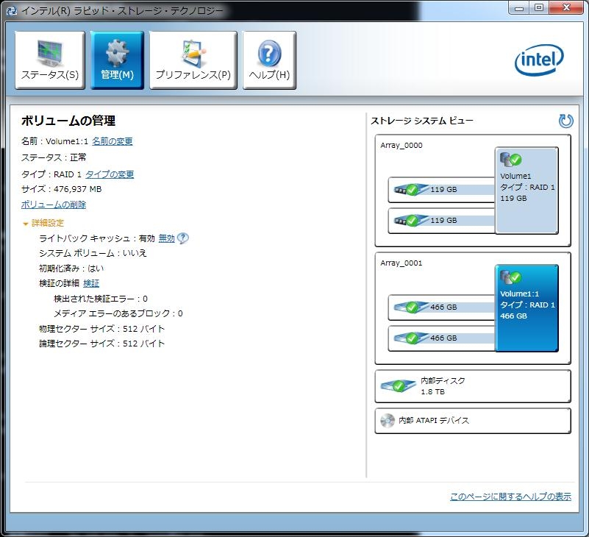Click the 物理セクター サイズ：512 バイト text
Image resolution: width=589 pixels, height=537 pixels.
point(101,329)
